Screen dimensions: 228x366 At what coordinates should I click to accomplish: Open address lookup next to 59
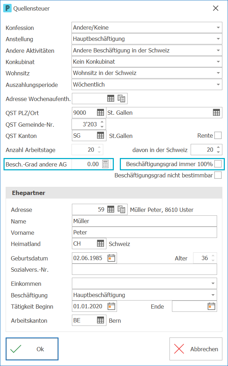pos(111,209)
